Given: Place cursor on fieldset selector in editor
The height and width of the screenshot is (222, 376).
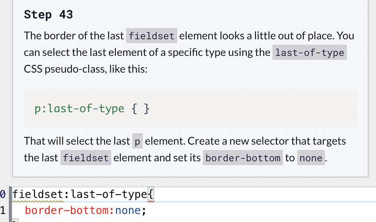Looking at the screenshot, I should [38, 194].
